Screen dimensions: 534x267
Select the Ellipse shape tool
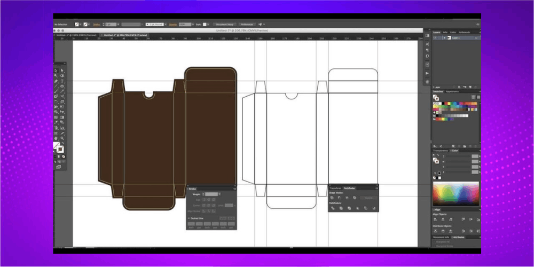62,86
